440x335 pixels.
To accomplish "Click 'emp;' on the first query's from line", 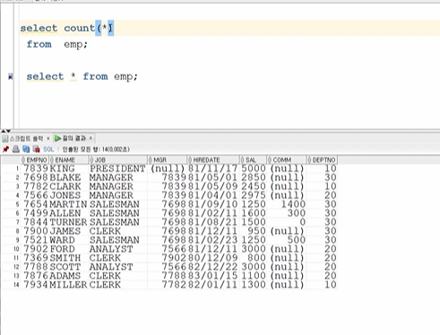I will 75,45.
